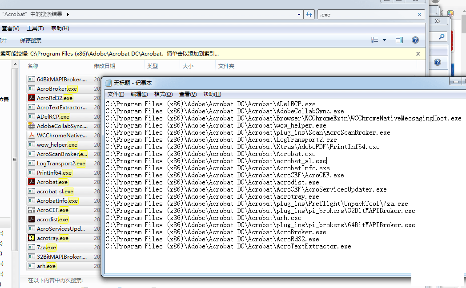The height and width of the screenshot is (288, 466).
Task: Select the AcroServicesUpd file icon
Action: (x=32, y=228)
